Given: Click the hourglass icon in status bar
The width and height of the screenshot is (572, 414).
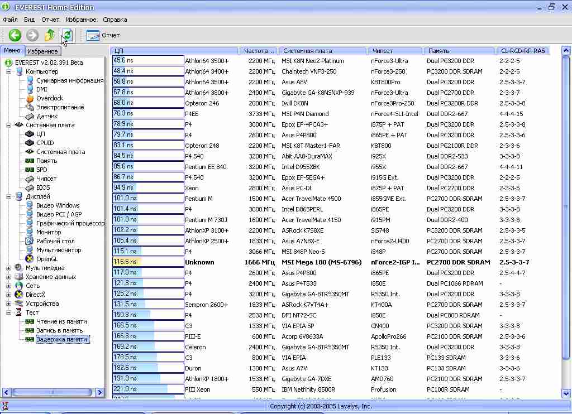Looking at the screenshot, I should [5, 406].
